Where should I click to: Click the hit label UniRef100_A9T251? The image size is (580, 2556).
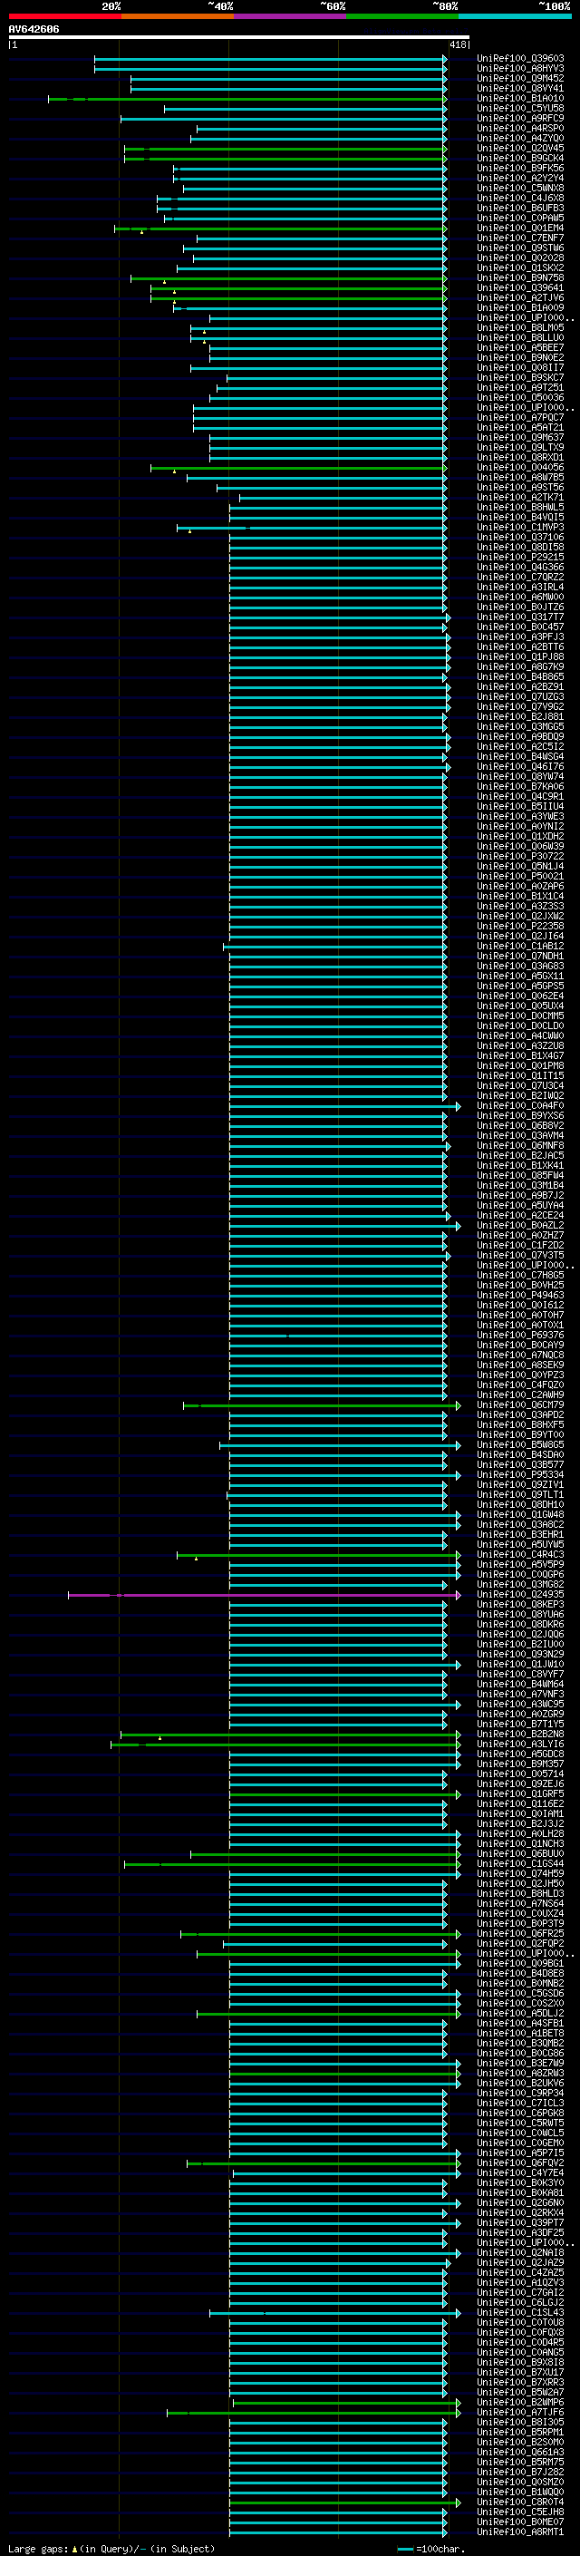(520, 388)
